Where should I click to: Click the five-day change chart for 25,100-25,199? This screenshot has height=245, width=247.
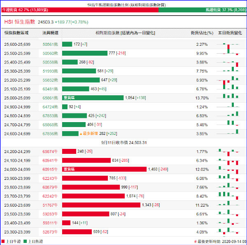(228, 87)
